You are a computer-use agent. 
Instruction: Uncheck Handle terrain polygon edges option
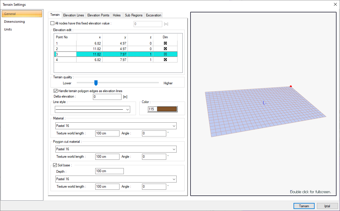pyautogui.click(x=56, y=91)
